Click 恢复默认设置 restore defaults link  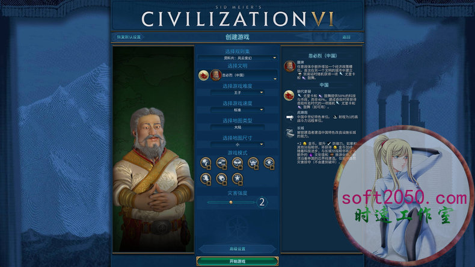129,37
